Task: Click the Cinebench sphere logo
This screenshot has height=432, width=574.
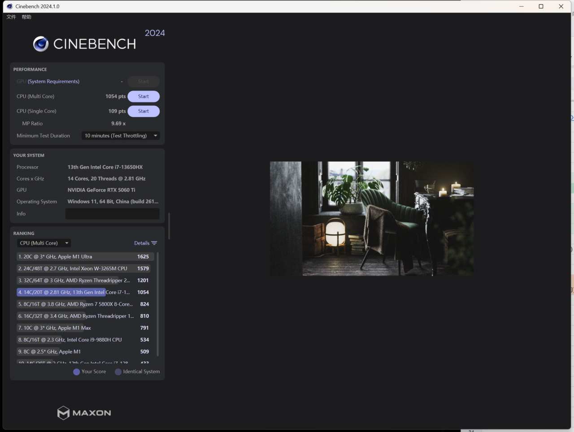Action: click(x=41, y=44)
